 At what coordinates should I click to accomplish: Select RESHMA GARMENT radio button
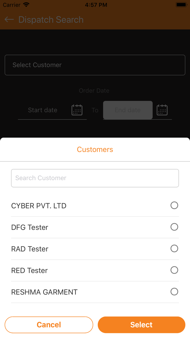pos(174,292)
